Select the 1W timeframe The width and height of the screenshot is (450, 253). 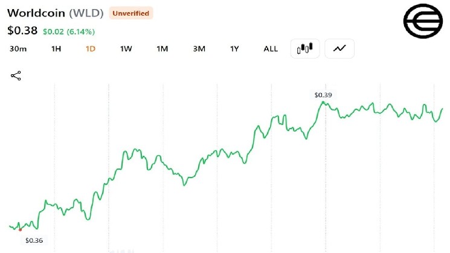point(126,49)
